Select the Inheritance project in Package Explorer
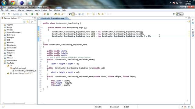195x109 pixels. click(x=11, y=45)
